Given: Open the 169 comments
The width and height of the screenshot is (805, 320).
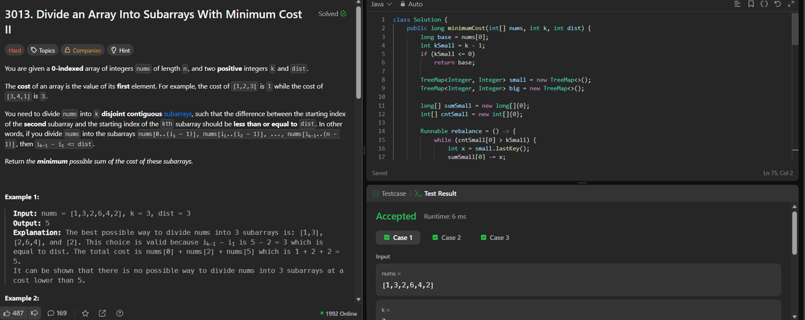Looking at the screenshot, I should 56,313.
